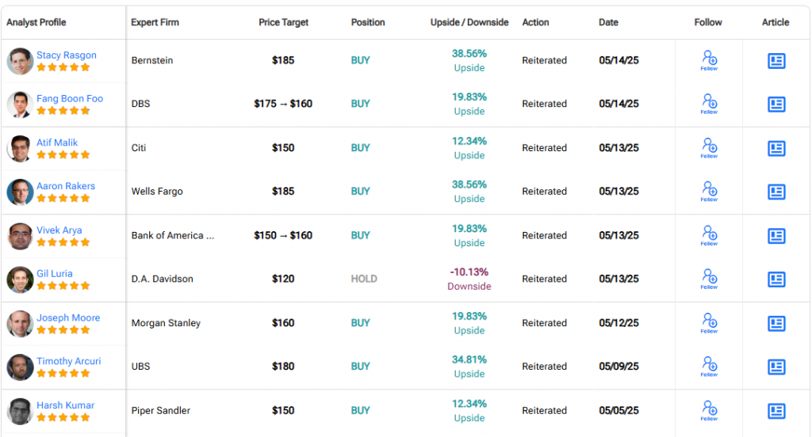Click the Piper Sandler firm name
The image size is (812, 437).
coord(160,410)
